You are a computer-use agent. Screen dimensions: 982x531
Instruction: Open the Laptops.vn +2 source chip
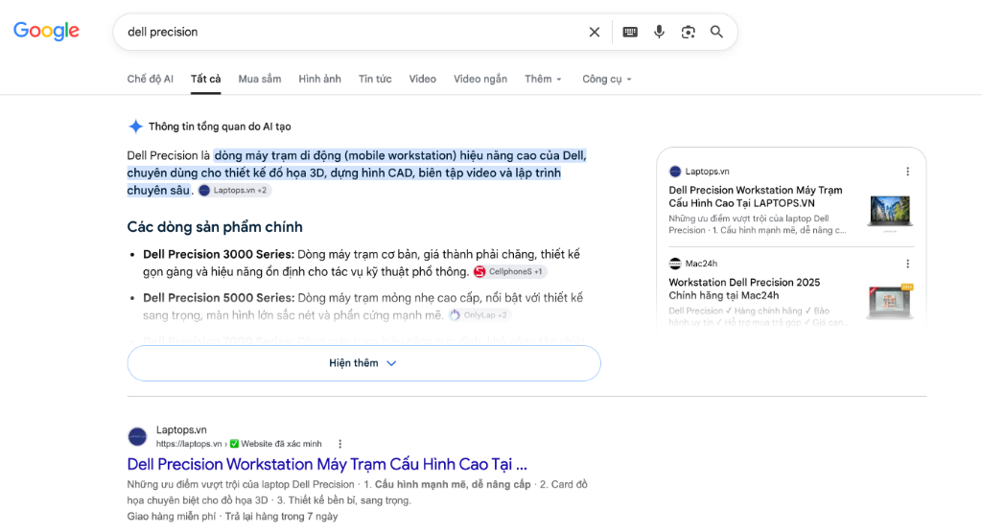234,191
